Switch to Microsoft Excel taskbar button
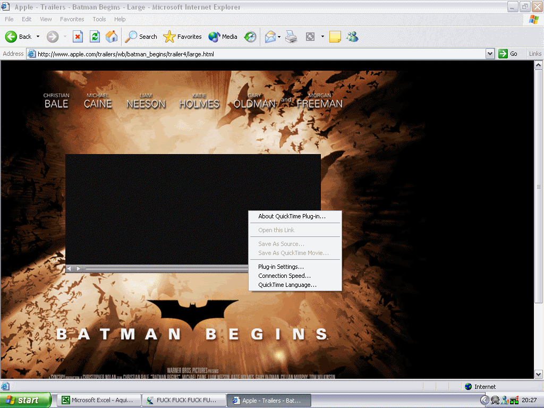Screen dimensions: 544x408 99,400
